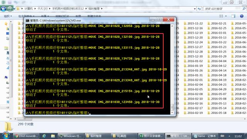Select the 2015-12-16 folder icon
Screen dimensions: 247x139
tap(185, 28)
